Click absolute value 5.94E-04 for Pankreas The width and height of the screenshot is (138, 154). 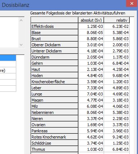[x=91, y=131]
